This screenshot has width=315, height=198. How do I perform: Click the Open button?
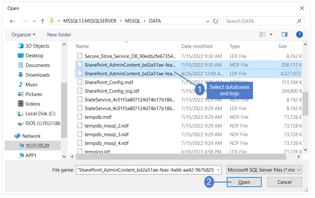pos(244,182)
